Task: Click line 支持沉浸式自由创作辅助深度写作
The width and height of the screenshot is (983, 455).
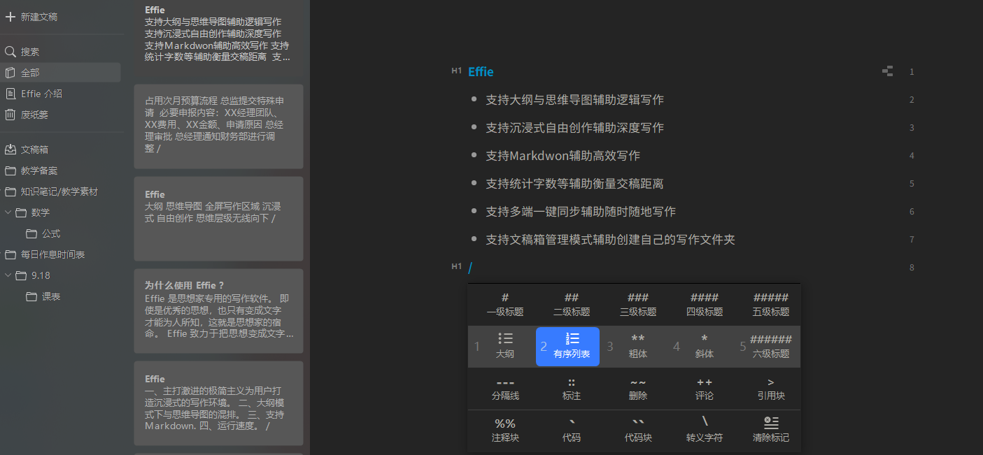Action: (x=574, y=128)
